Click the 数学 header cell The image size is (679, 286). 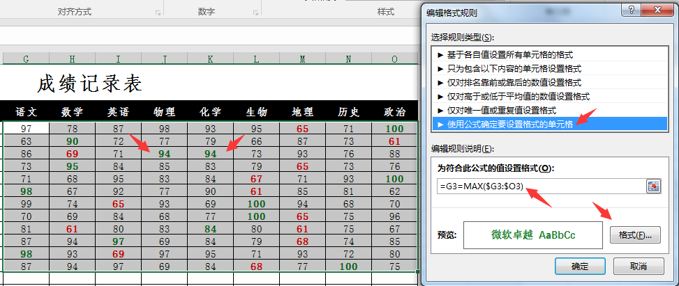[x=73, y=112]
